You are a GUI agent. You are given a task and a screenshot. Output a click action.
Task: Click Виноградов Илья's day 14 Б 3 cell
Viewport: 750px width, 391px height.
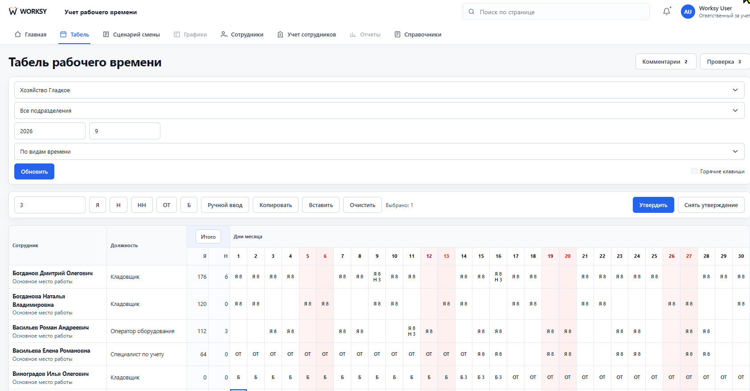coord(463,377)
